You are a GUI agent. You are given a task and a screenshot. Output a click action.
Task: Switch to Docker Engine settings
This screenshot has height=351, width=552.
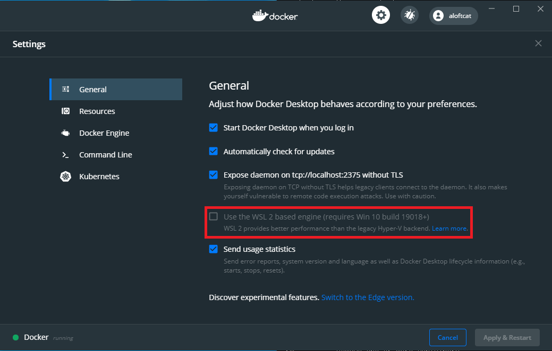point(116,133)
